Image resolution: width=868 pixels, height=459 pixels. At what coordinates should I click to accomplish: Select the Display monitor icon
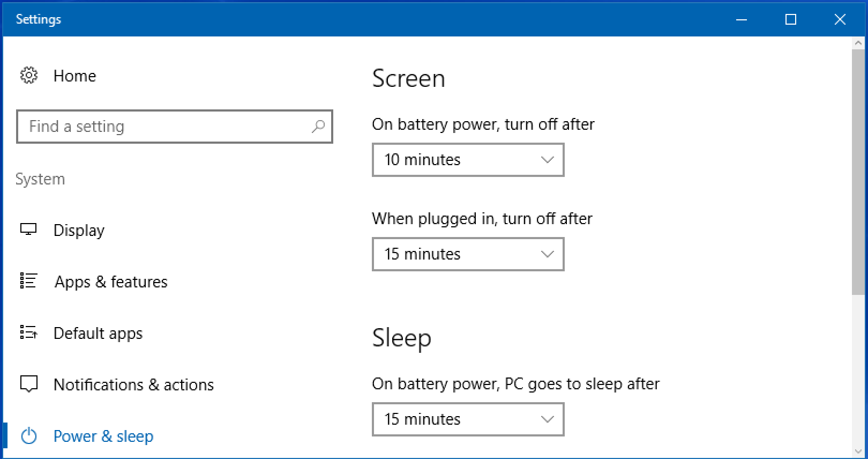point(28,230)
